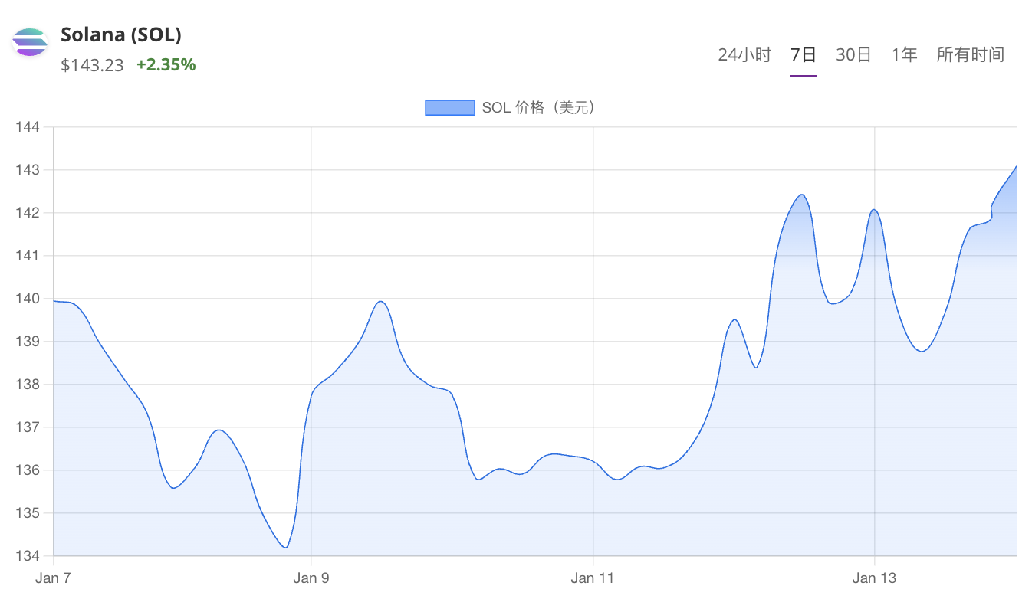Click the Jan 13 x-axis label
Image resolution: width=1032 pixels, height=599 pixels.
(874, 578)
